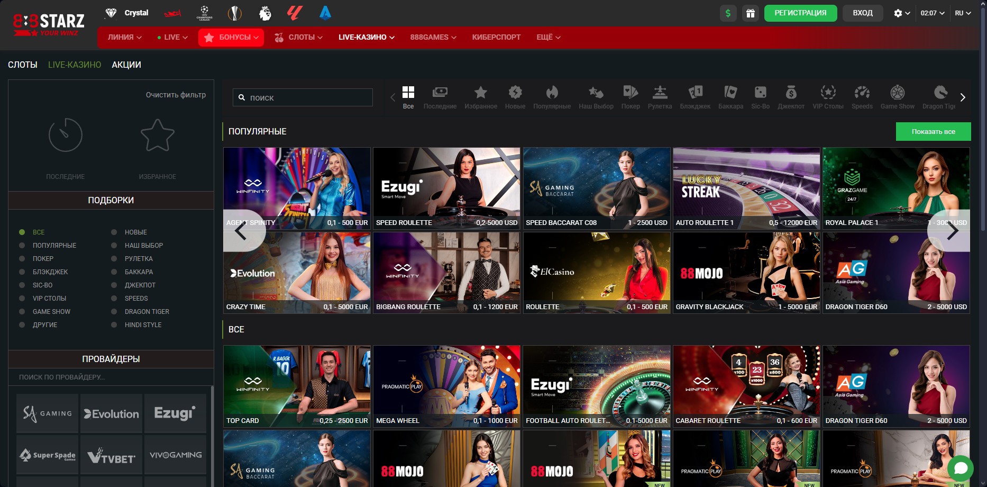The image size is (987, 487).
Task: Filter by Evolution provider
Action: (x=111, y=413)
